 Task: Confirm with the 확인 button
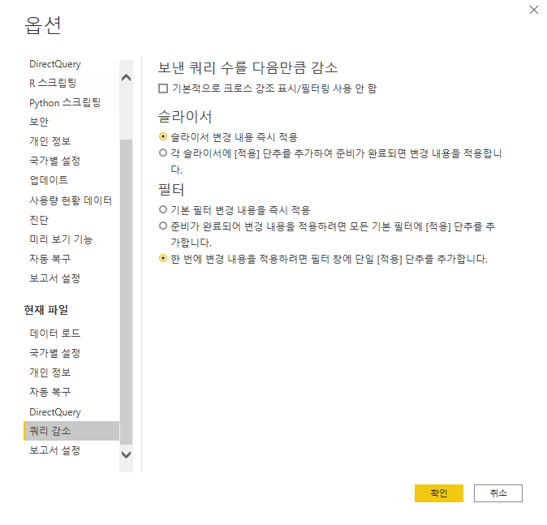click(438, 493)
